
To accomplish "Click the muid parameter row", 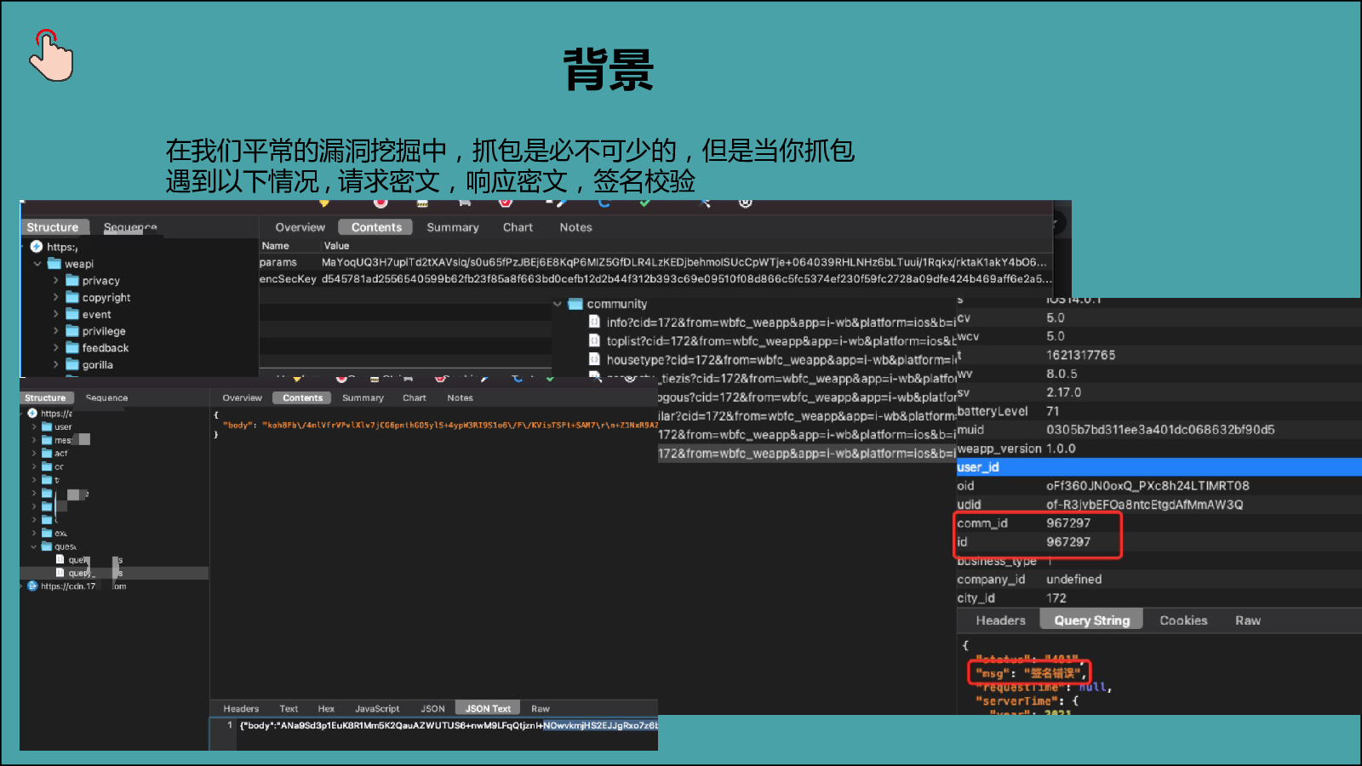I will coord(1159,430).
